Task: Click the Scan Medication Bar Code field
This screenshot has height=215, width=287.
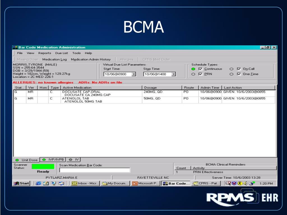Action: (95, 170)
